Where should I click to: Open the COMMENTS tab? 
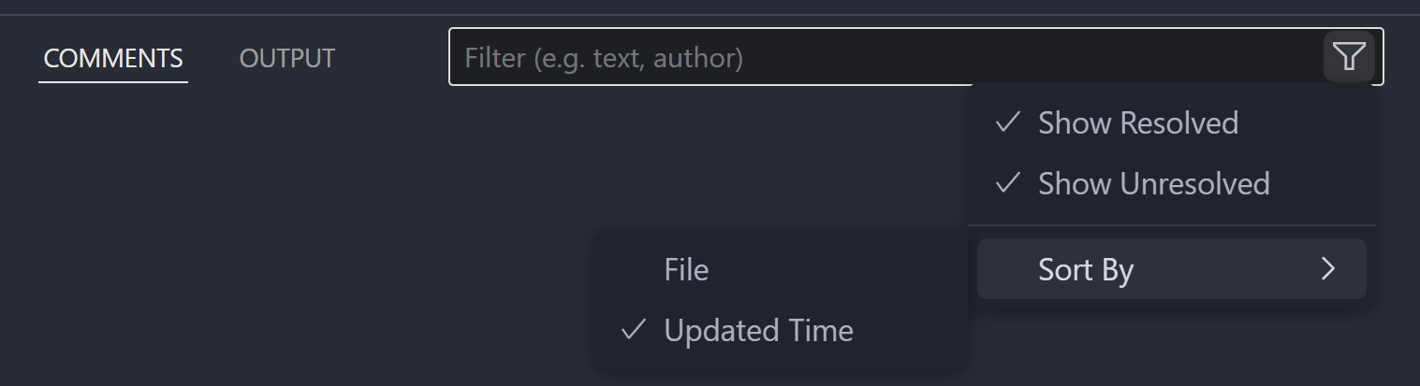[x=113, y=58]
